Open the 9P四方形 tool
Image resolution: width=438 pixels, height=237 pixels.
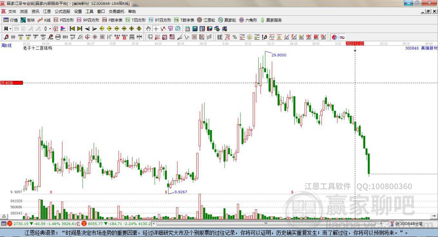point(88,20)
